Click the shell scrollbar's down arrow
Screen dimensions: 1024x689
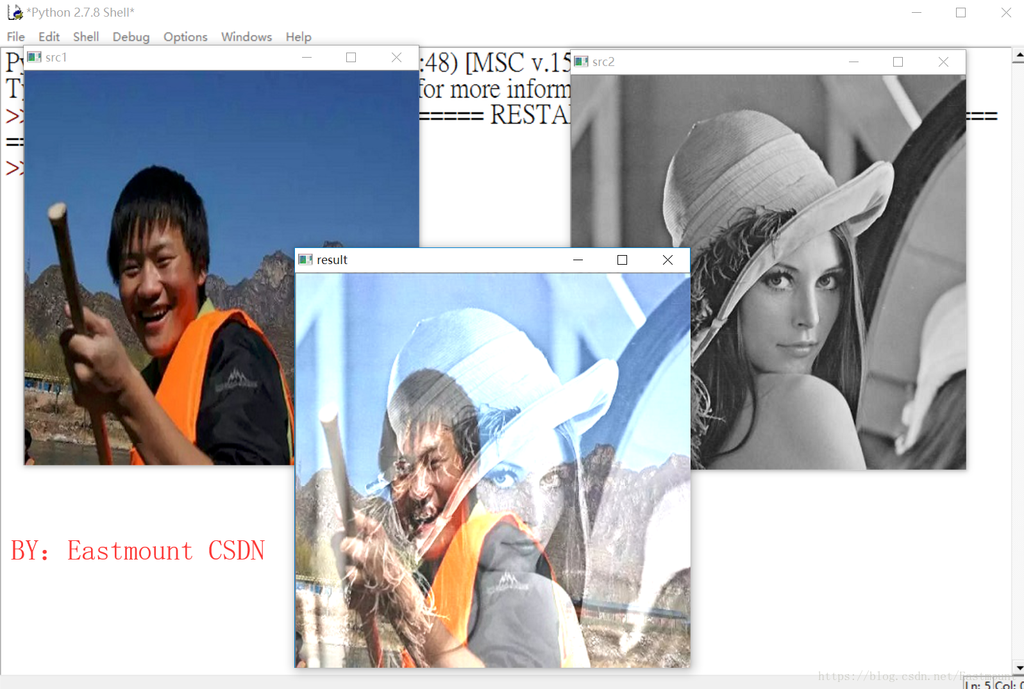tap(1018, 668)
